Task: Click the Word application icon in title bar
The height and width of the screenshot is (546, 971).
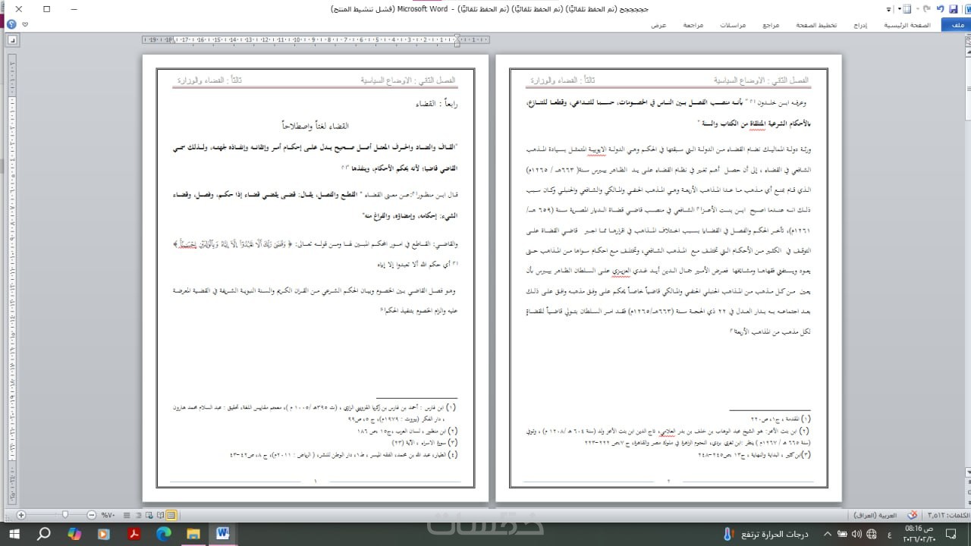Action: 966,9
